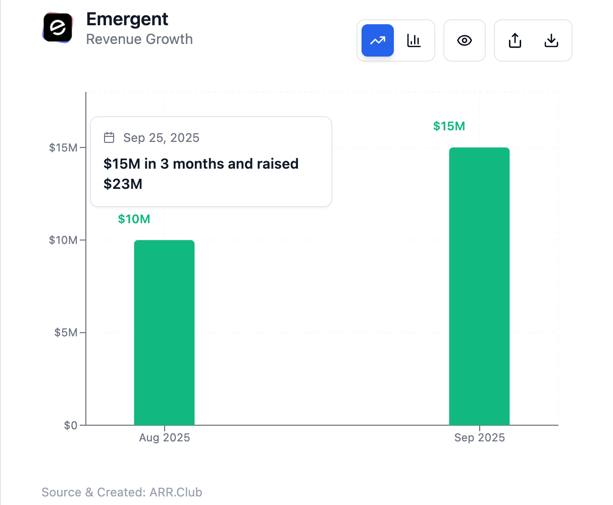The width and height of the screenshot is (613, 505).
Task: Click the Aug 2025 axis label
Action: (x=165, y=438)
